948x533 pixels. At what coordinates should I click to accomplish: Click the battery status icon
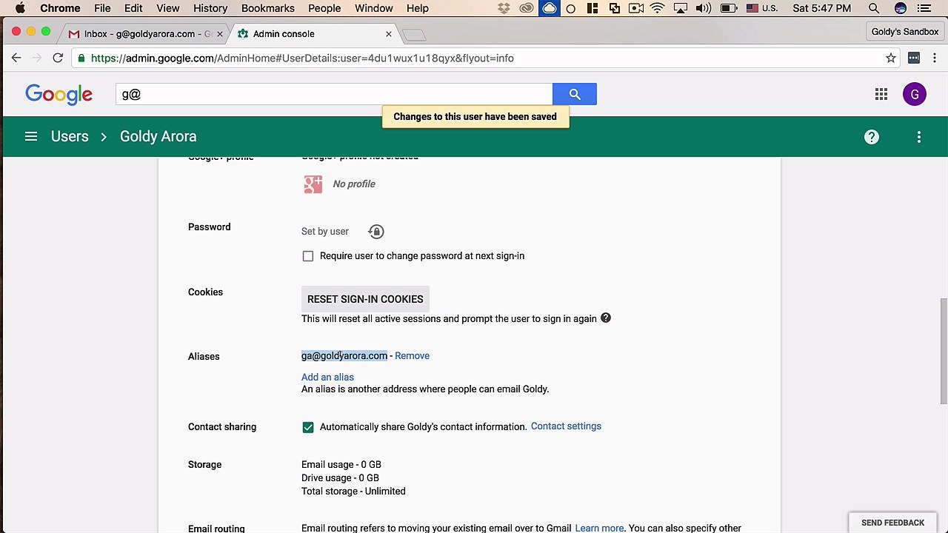point(729,8)
